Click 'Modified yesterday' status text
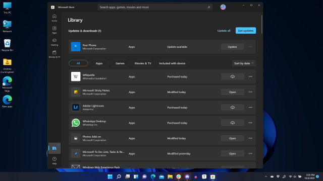 [179, 153]
